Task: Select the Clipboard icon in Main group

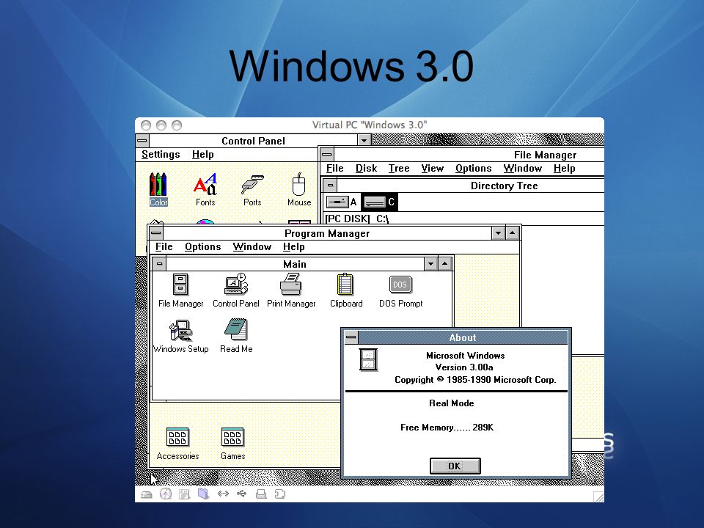Action: tap(346, 290)
